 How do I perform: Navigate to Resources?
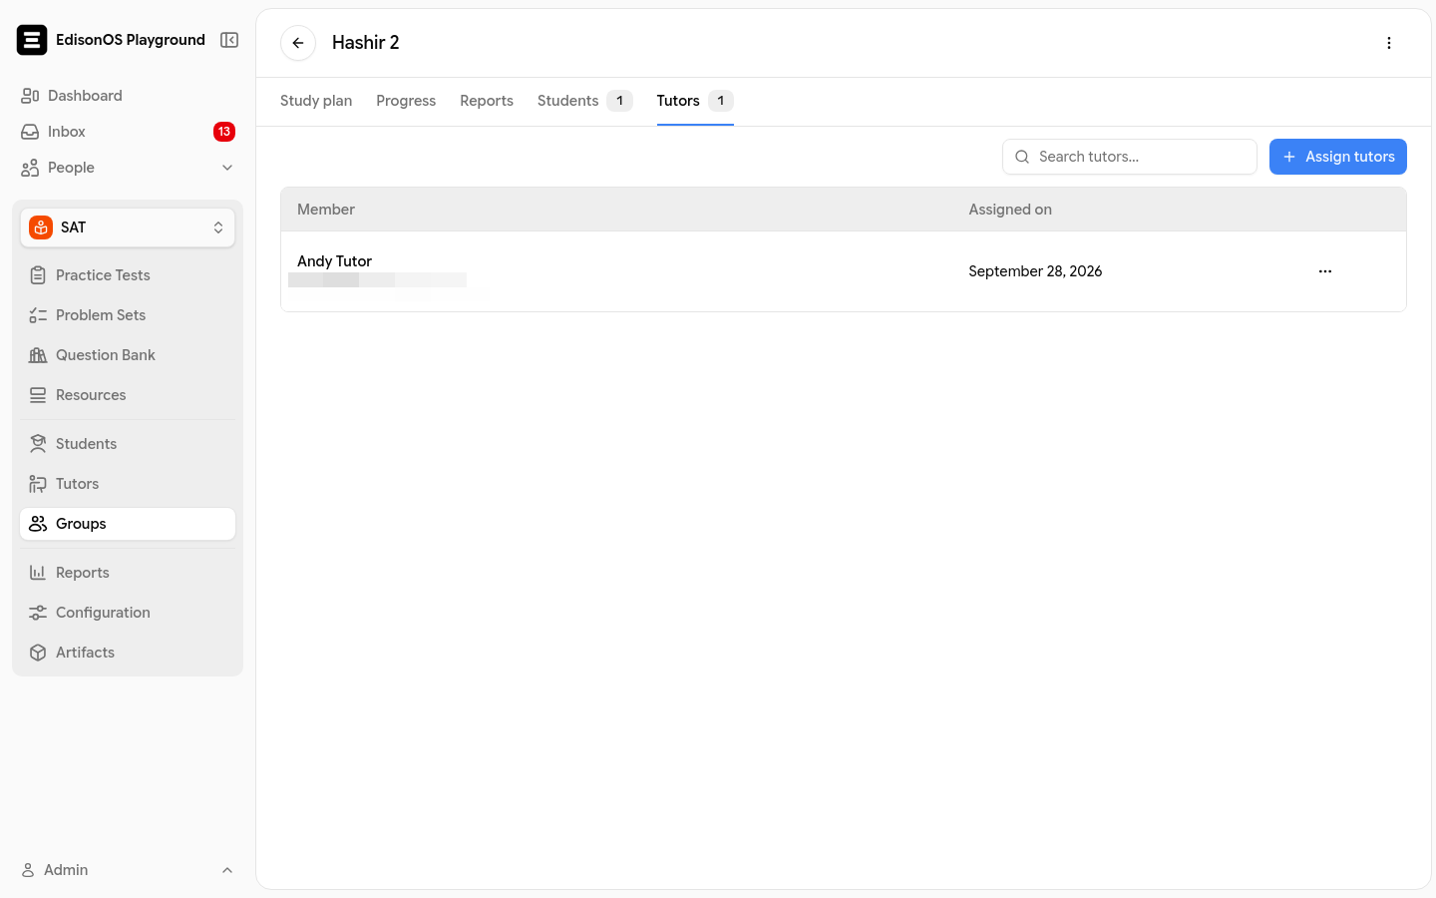[x=128, y=395]
